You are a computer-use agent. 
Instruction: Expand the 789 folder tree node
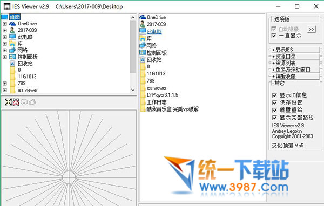pyautogui.click(x=4, y=84)
